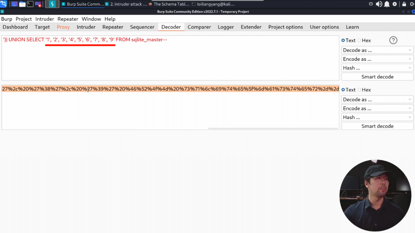The image size is (415, 233).
Task: Open the notifications bell
Action: (387, 4)
